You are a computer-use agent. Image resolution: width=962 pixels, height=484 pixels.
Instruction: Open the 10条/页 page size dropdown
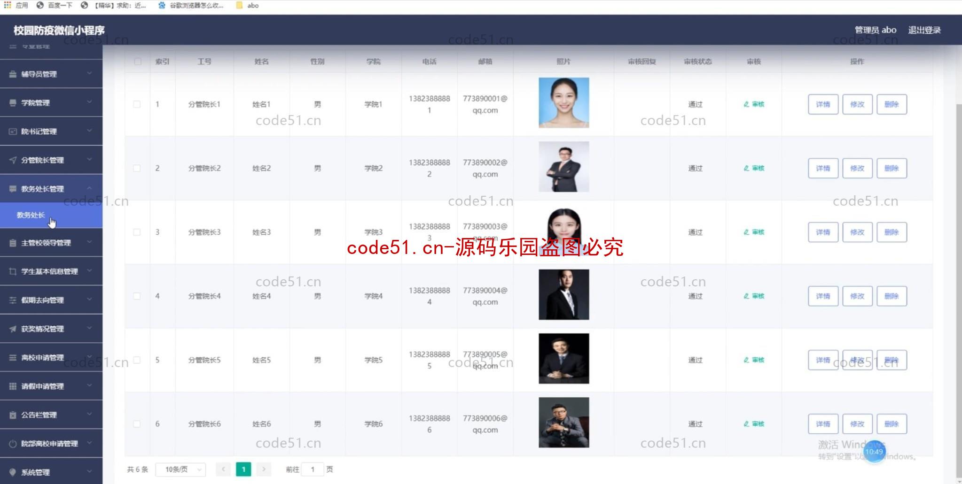[180, 469]
